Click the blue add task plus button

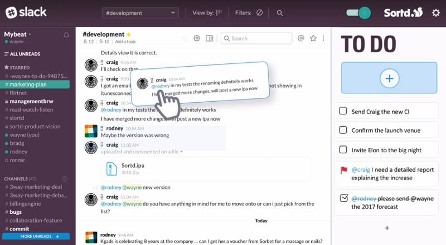point(389,78)
